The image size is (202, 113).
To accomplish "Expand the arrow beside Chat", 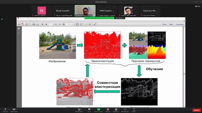I will coord(92,109).
